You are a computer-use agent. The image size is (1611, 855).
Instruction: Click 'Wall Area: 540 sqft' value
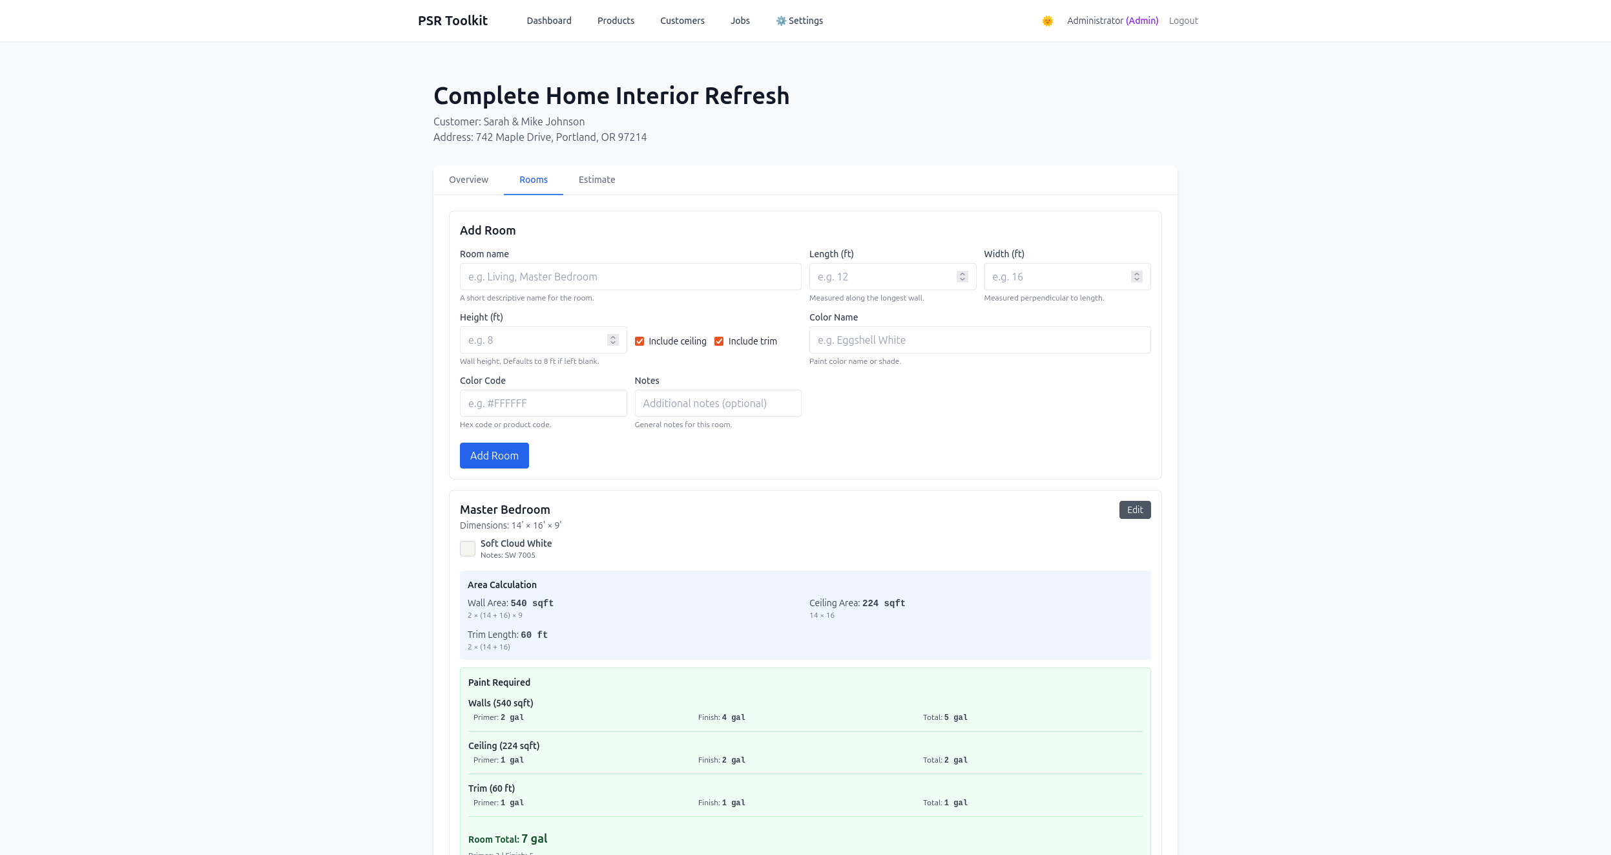coord(510,603)
